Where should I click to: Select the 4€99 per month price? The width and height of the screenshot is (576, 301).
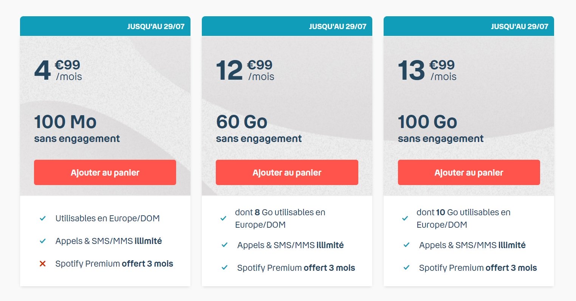tap(58, 70)
